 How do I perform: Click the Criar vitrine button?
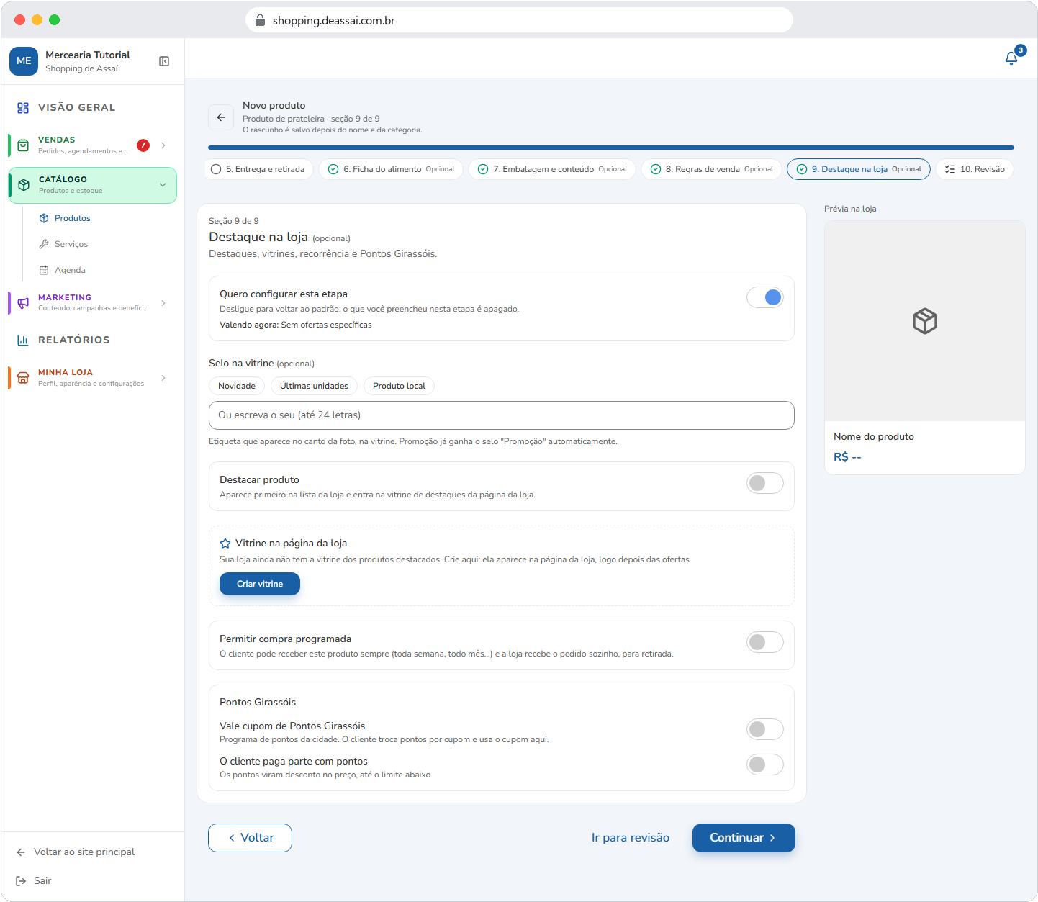[x=260, y=584]
